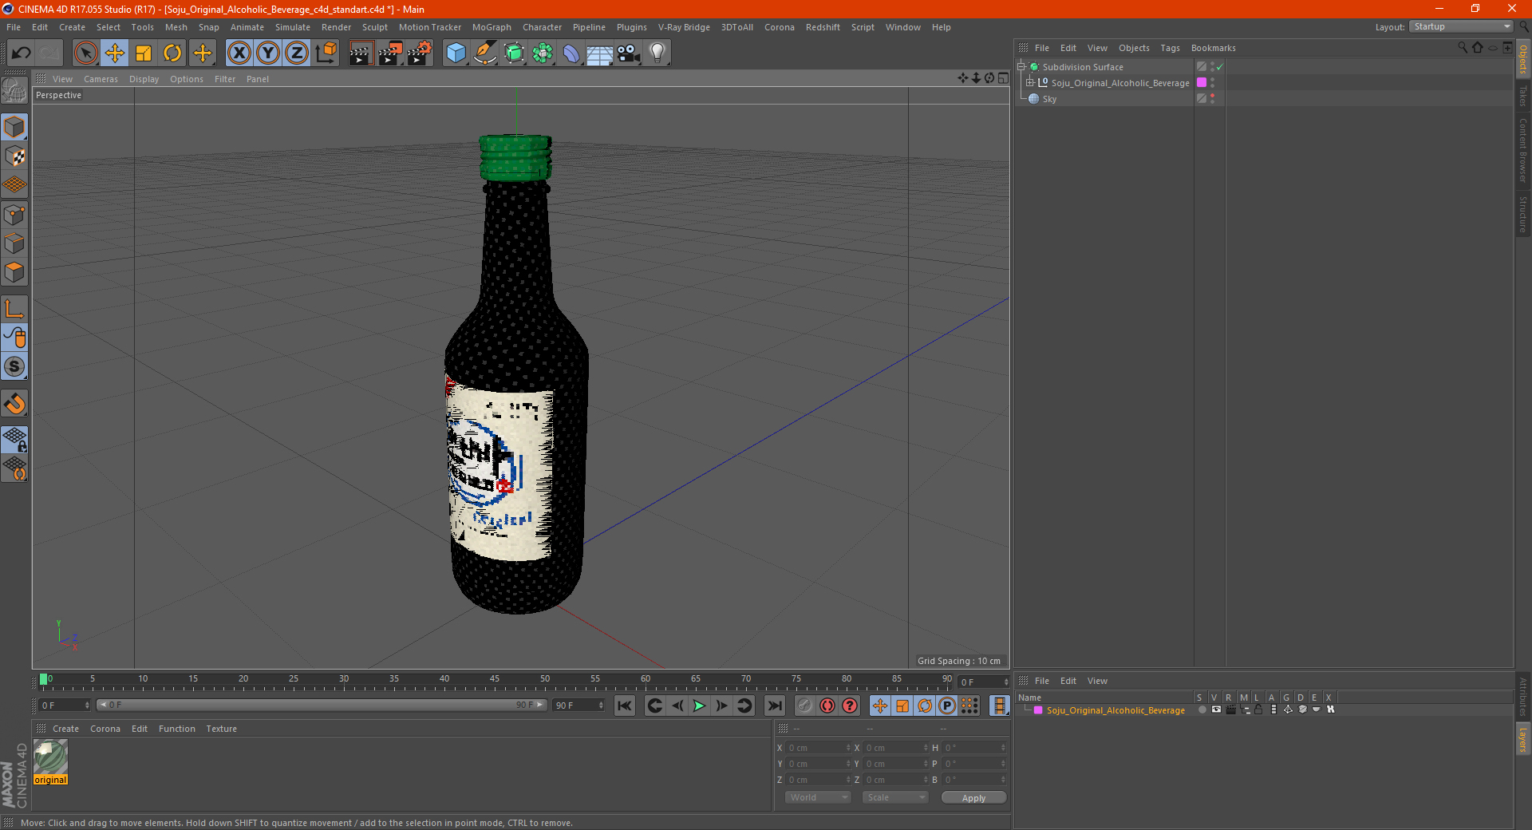Open the Layers side tab
1532x830 pixels.
coord(1523,739)
